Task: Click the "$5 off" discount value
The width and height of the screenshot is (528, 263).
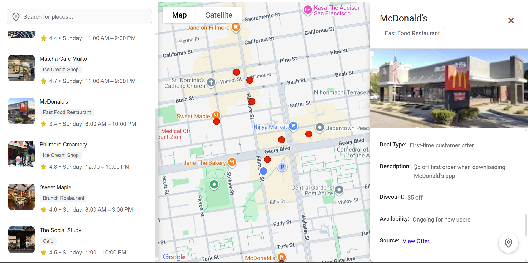Action: pyautogui.click(x=415, y=197)
